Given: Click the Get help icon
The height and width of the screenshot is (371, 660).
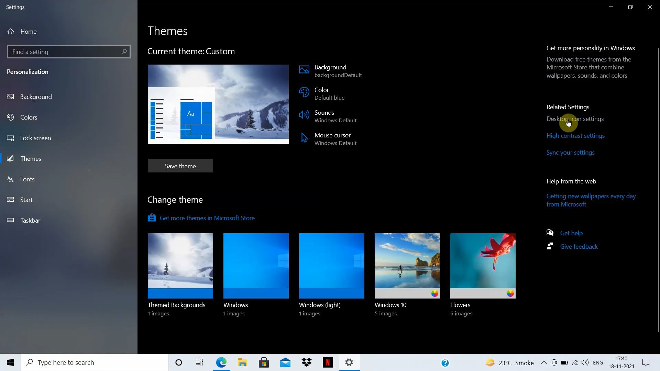Looking at the screenshot, I should [550, 232].
